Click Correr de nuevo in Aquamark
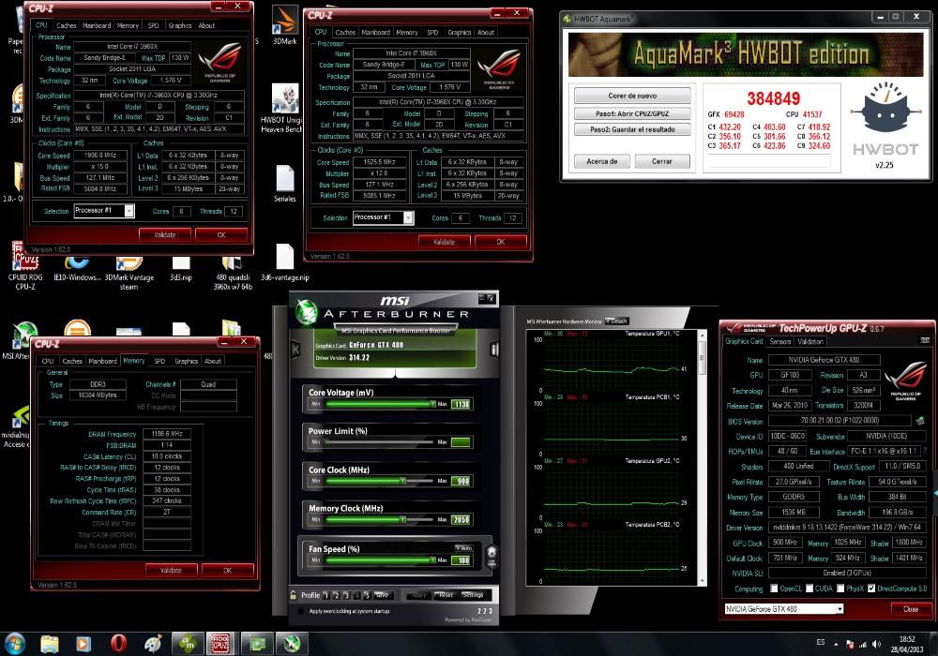Viewport: 938px width, 656px height. coord(632,96)
